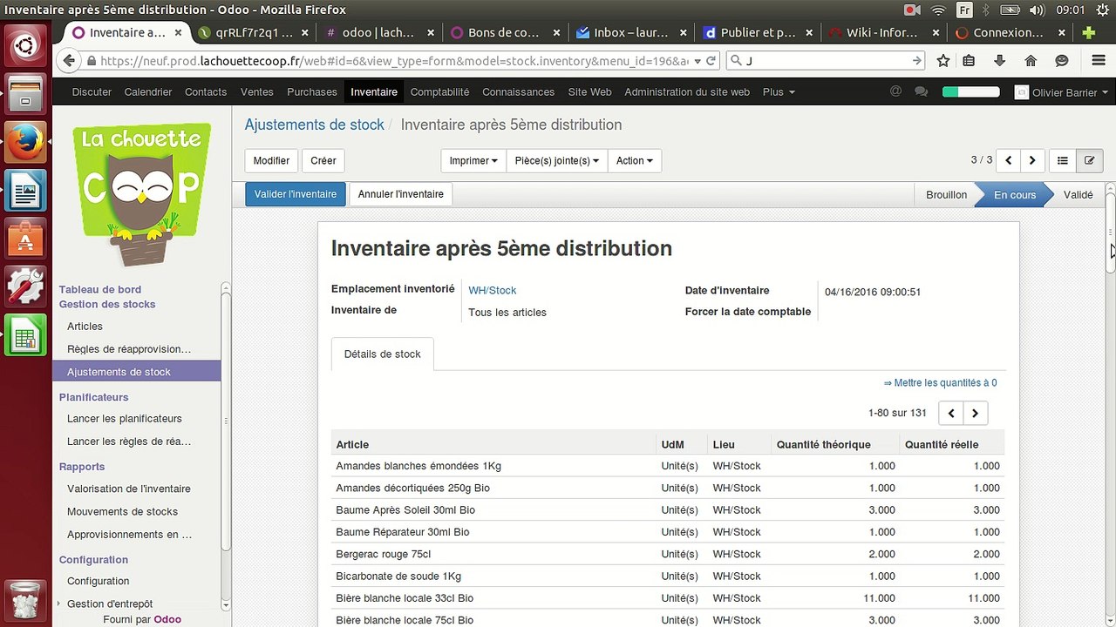Open the conversations chat bubbles icon
This screenshot has height=627, width=1116.
click(x=922, y=91)
